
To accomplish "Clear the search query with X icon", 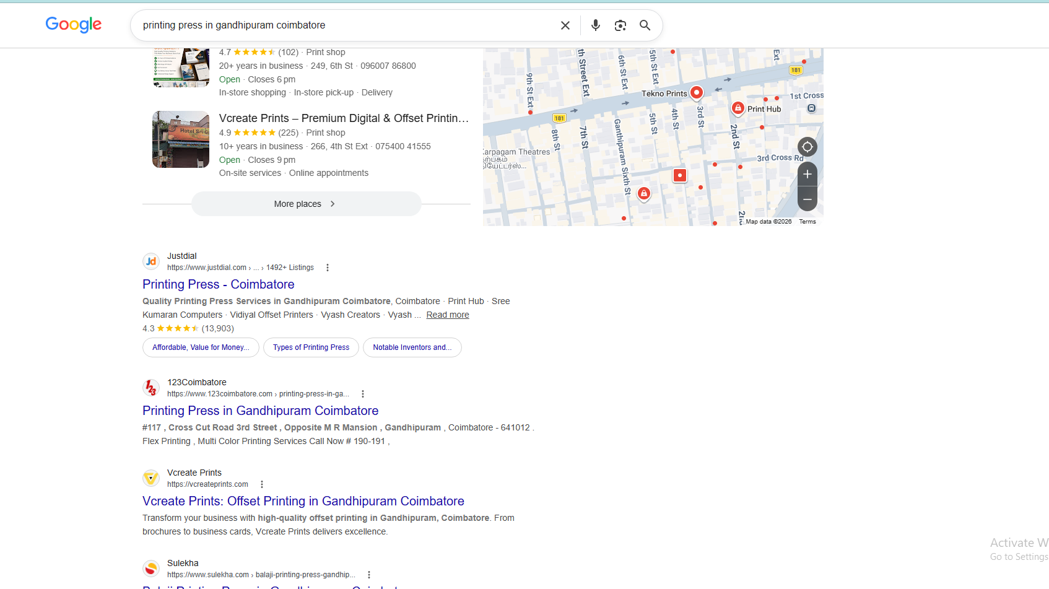I will (565, 25).
